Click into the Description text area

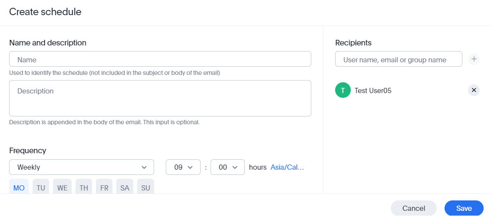tap(160, 98)
